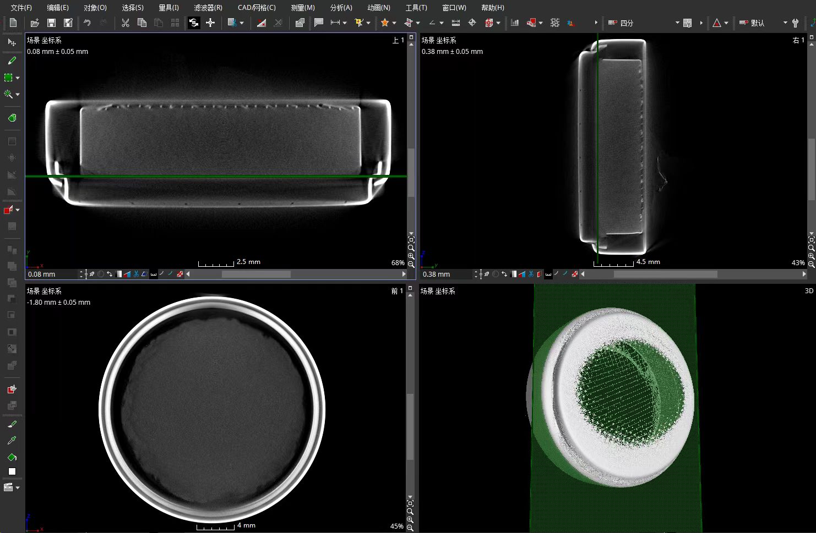This screenshot has width=816, height=533.
Task: Click the 0.38 mm slice position field
Action: point(447,274)
